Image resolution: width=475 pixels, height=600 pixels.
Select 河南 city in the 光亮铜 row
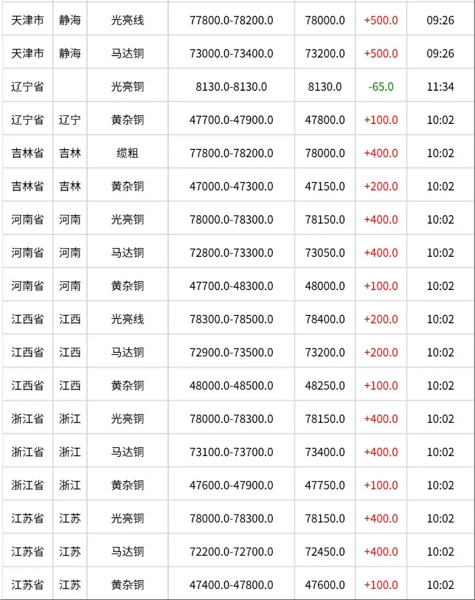pos(70,220)
